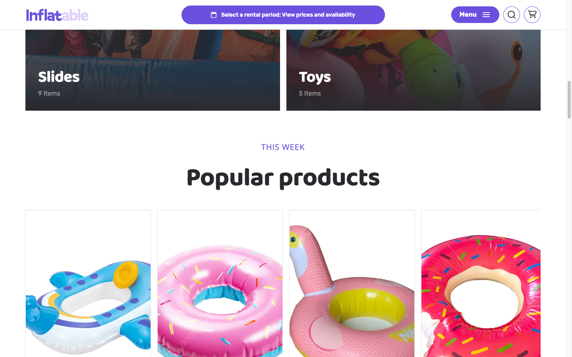The image size is (572, 357).
Task: Select a rental period button
Action: pos(283,15)
